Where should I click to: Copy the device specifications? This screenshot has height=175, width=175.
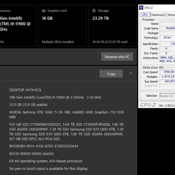point(111,74)
